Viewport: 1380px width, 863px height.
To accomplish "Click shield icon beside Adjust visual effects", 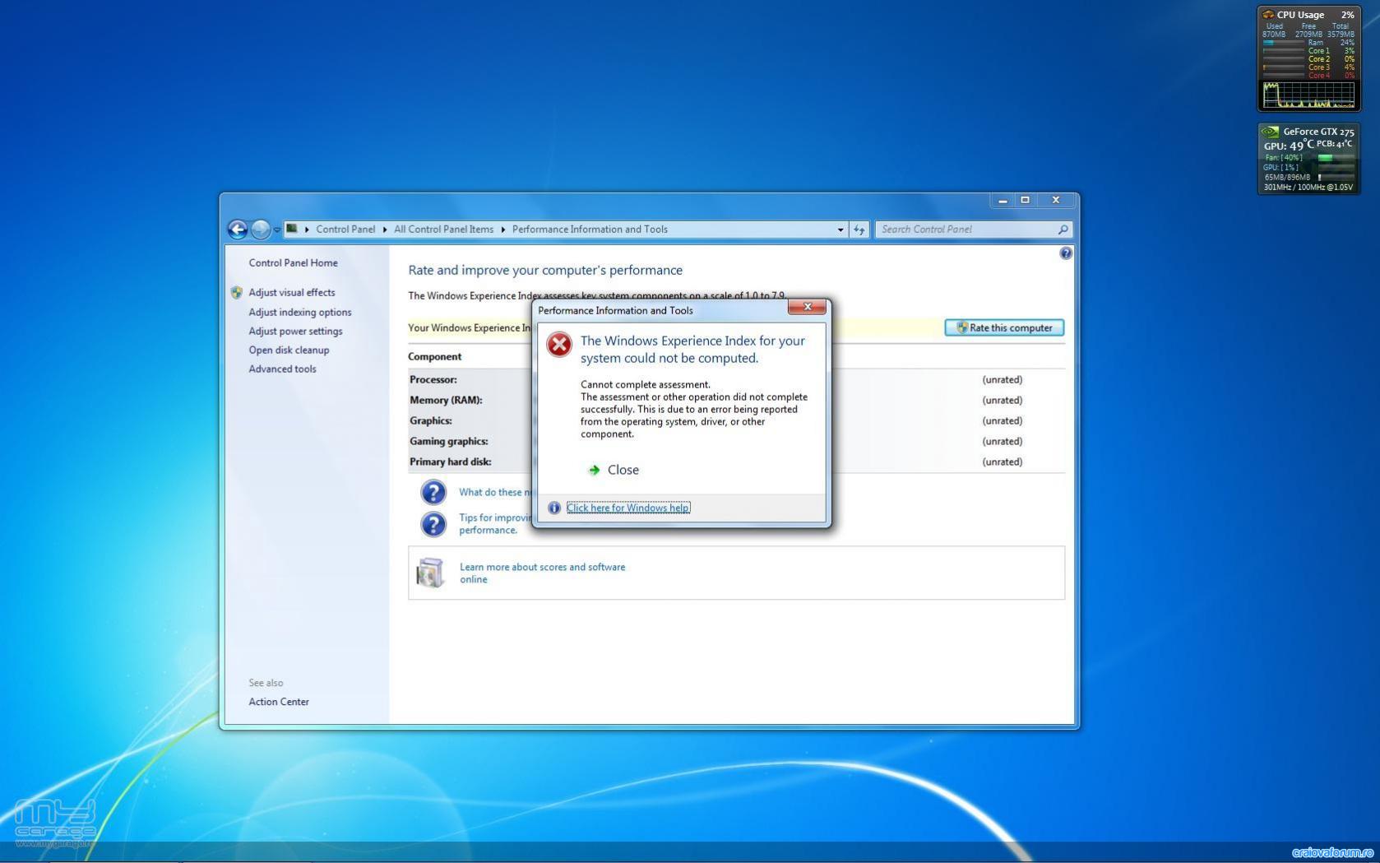I will (x=237, y=293).
